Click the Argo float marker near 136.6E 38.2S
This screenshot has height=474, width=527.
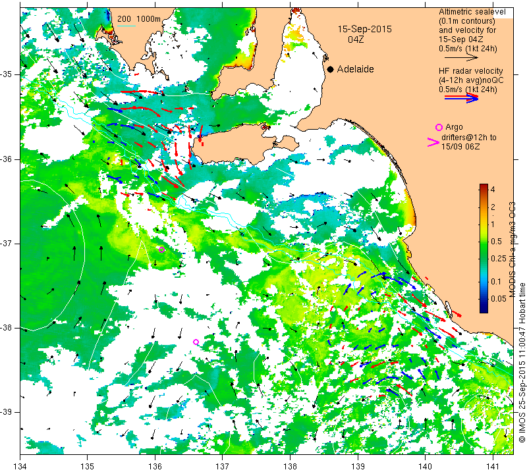(196, 342)
